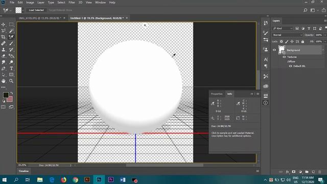Select the Info panel tab
Screen dimensions: 327x184
pyautogui.click(x=229, y=94)
